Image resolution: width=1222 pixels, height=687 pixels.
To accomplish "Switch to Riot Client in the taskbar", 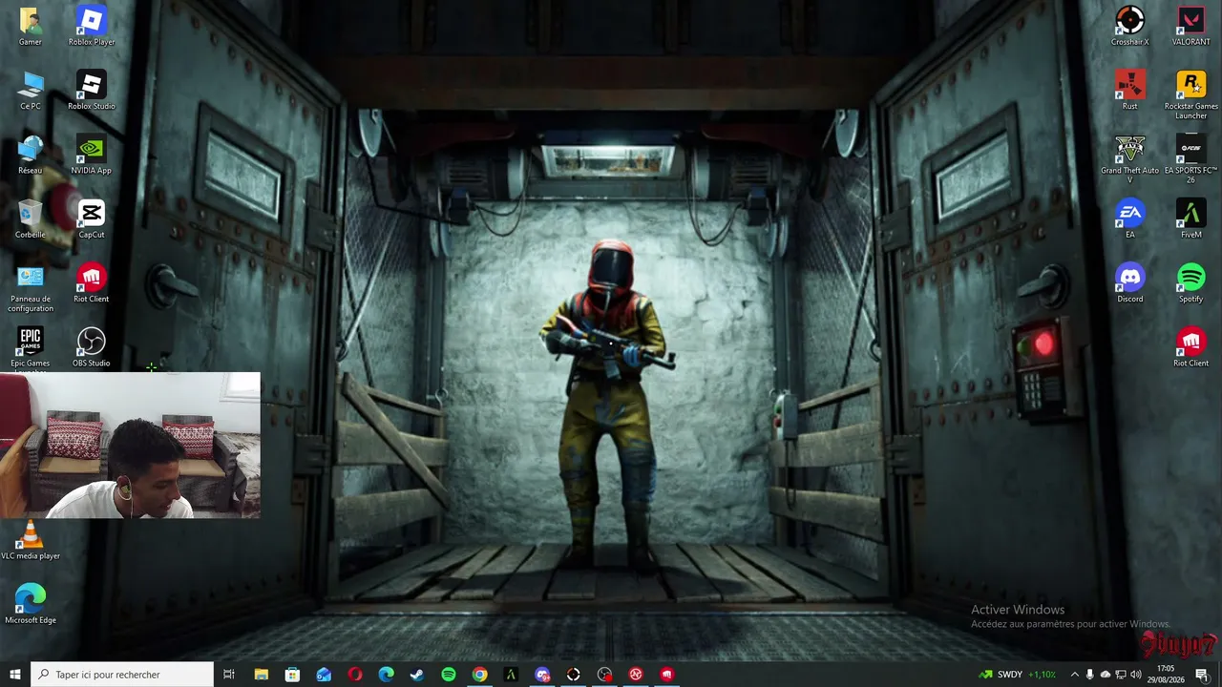I will pos(666,675).
